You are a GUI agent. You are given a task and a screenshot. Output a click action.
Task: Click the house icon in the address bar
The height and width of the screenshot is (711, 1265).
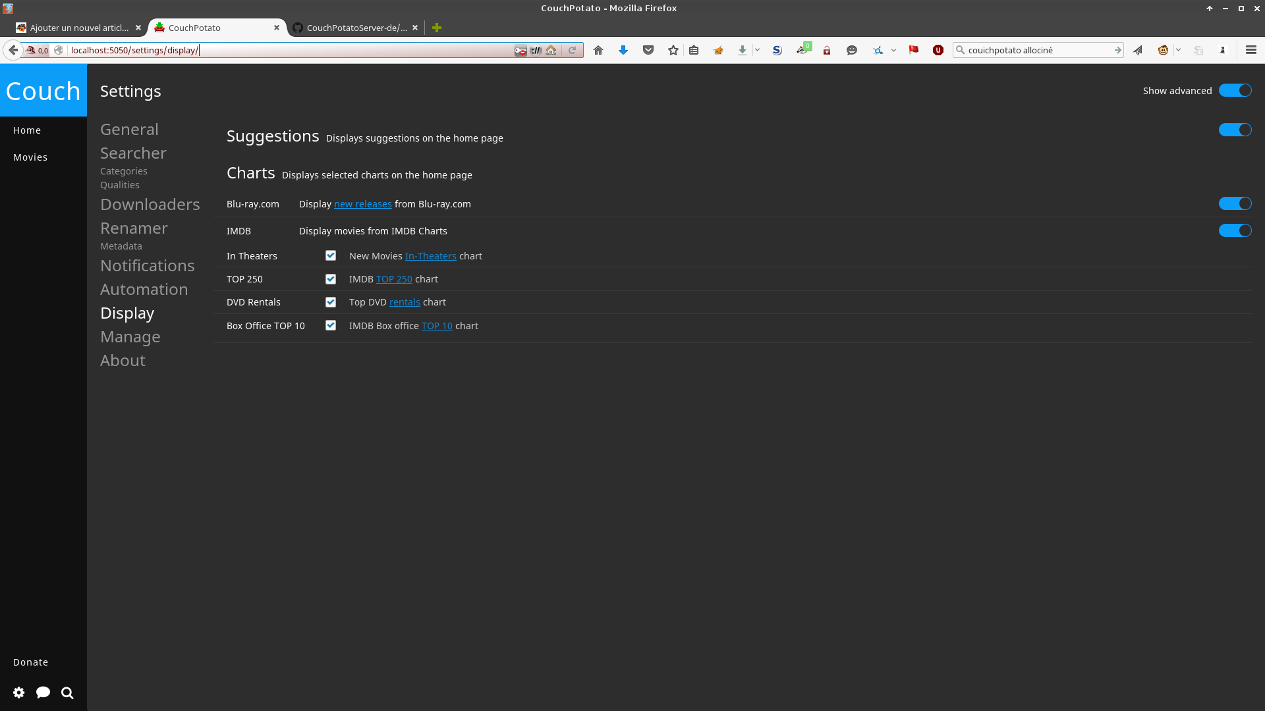point(551,50)
